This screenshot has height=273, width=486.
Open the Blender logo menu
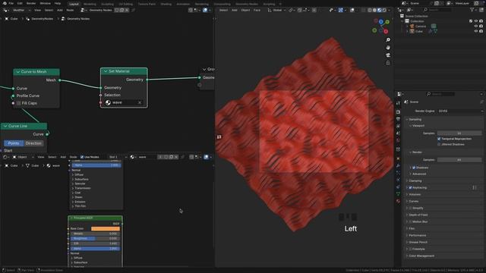point(5,3)
